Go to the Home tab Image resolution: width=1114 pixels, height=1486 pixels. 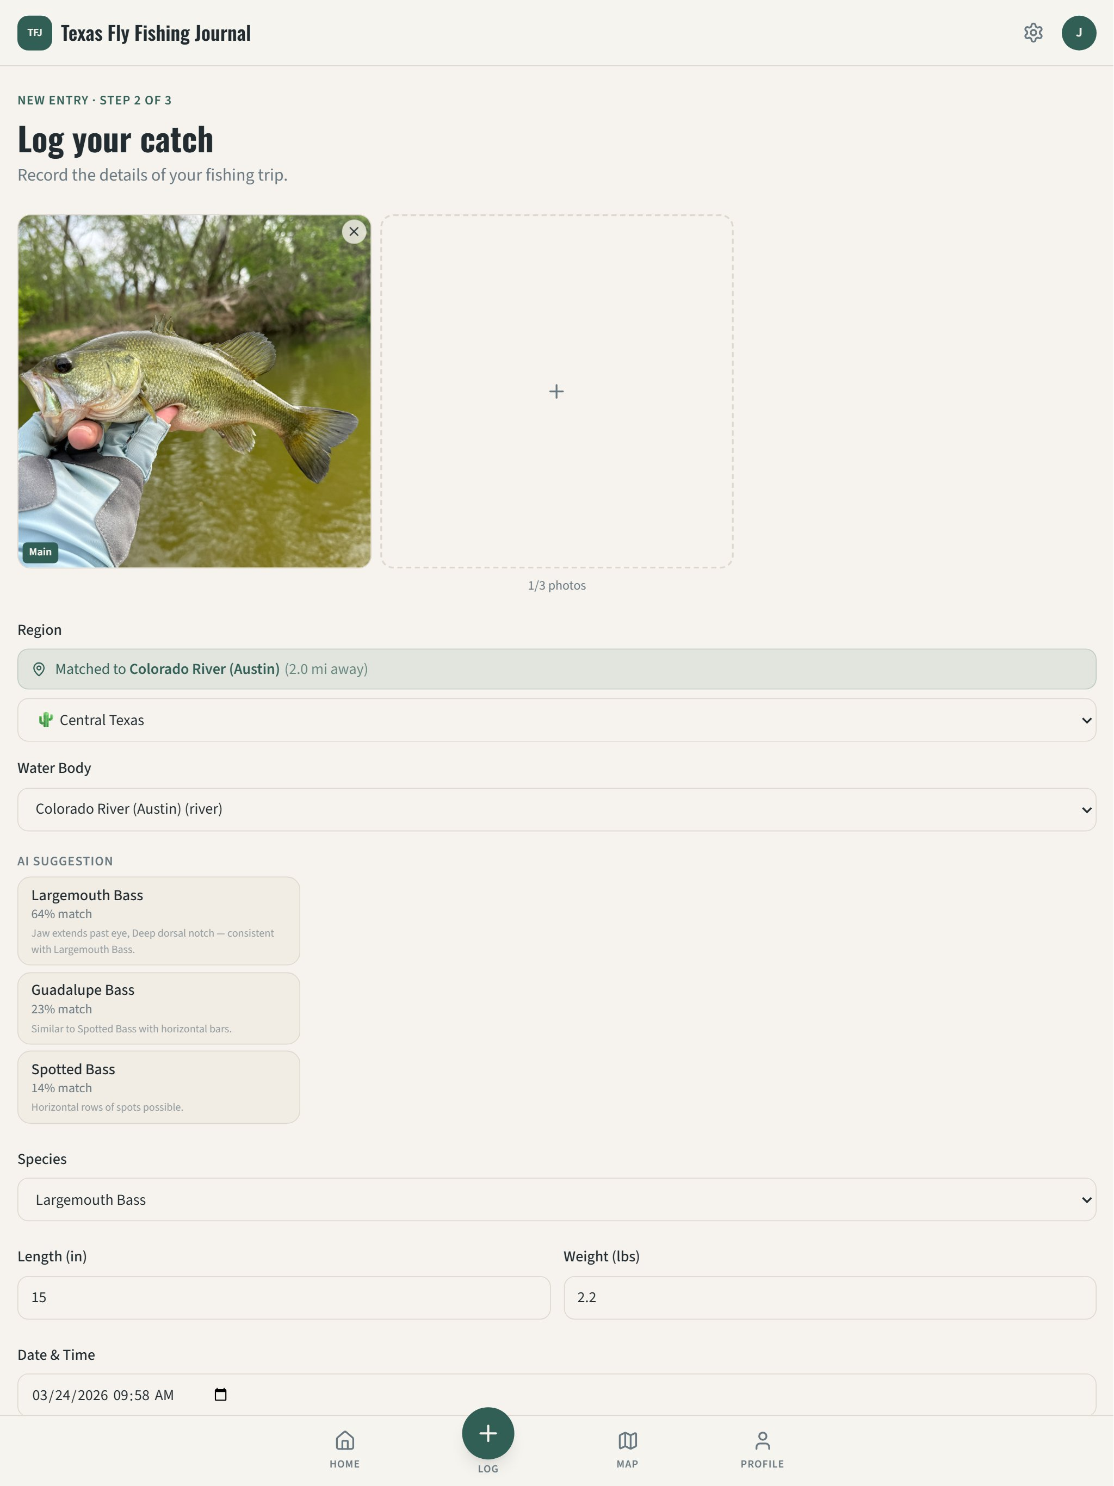coord(345,1450)
